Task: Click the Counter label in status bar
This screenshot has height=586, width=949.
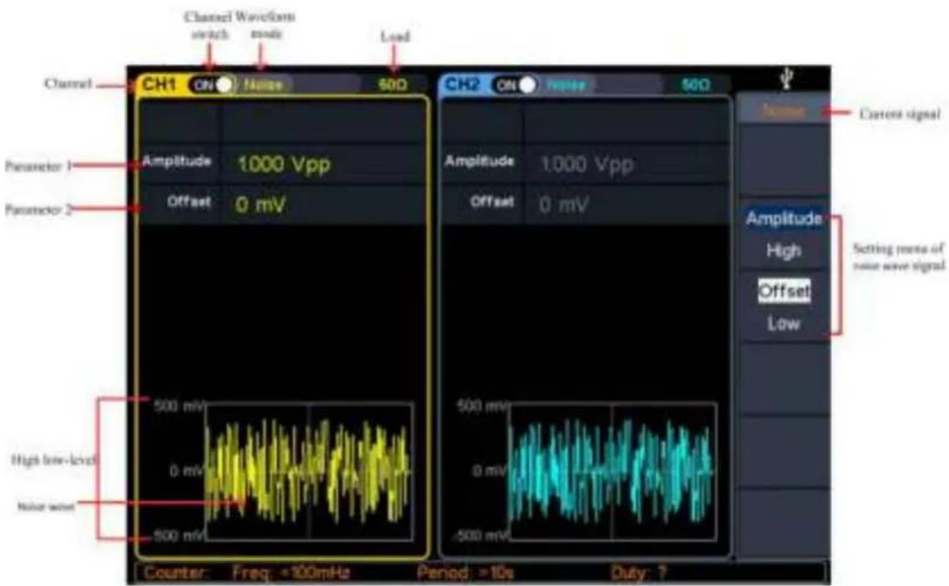Action: 177,572
